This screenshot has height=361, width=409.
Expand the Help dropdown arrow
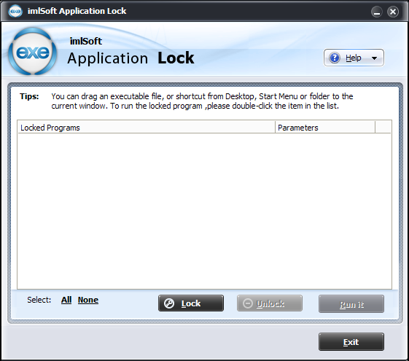374,58
